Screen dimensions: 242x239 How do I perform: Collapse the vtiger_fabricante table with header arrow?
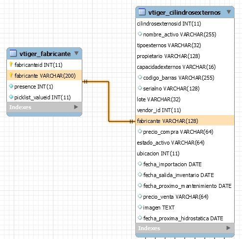pos(76,53)
